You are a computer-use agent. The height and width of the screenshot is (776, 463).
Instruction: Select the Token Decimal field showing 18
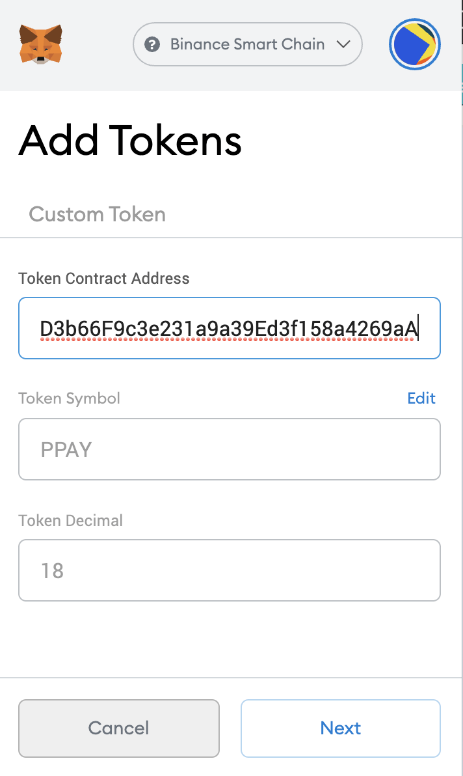(229, 570)
